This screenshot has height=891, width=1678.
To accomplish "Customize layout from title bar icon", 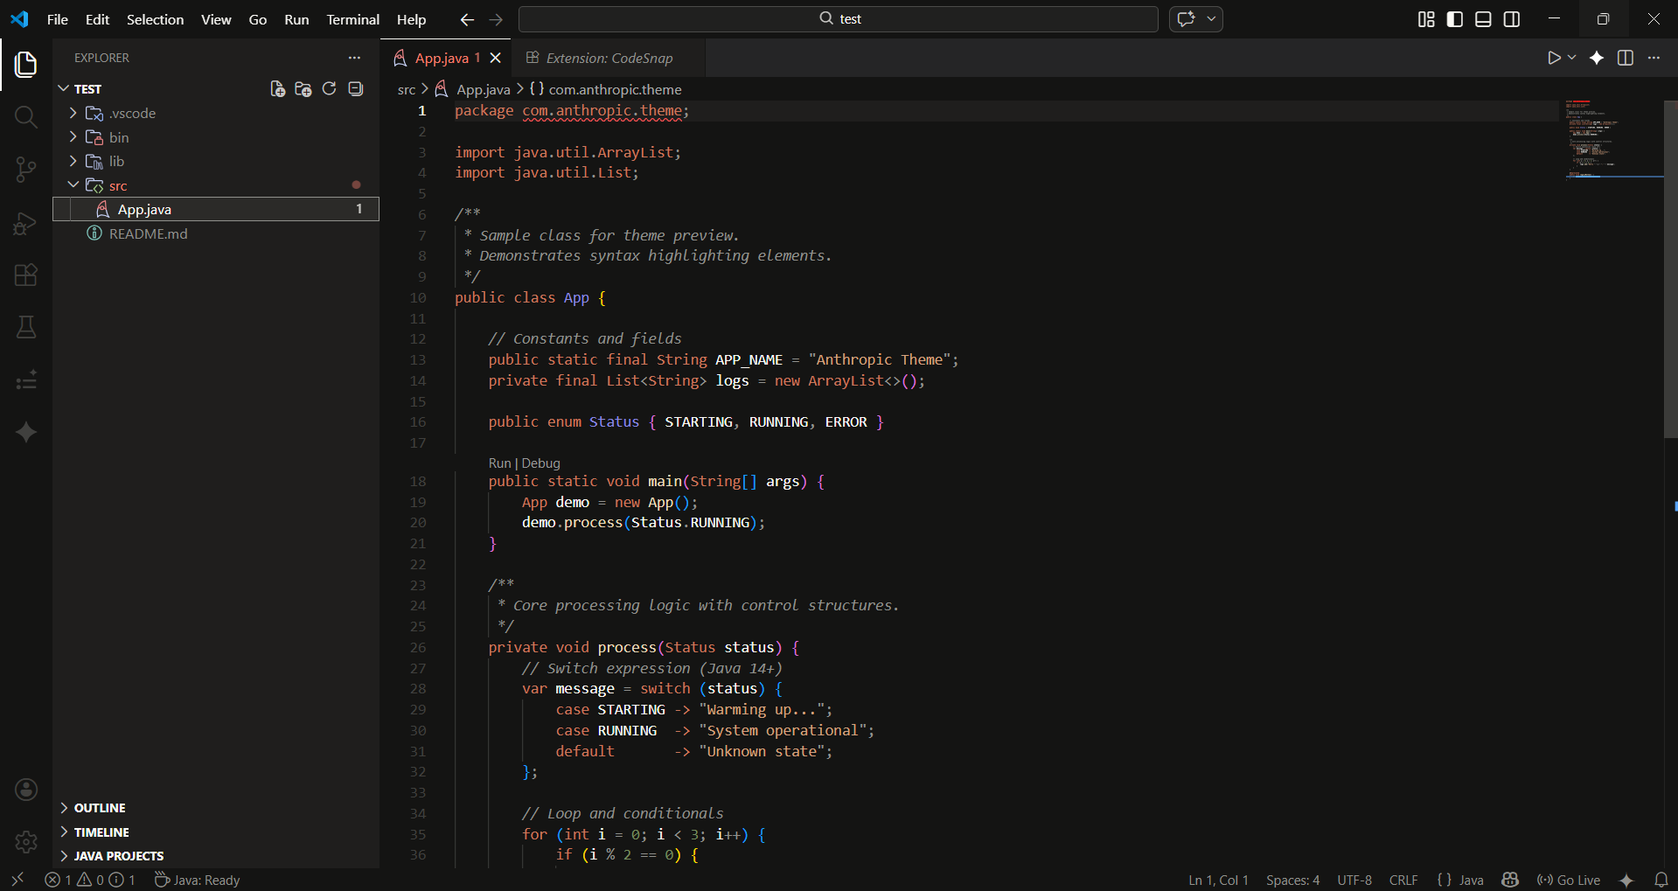I will 1426,19.
